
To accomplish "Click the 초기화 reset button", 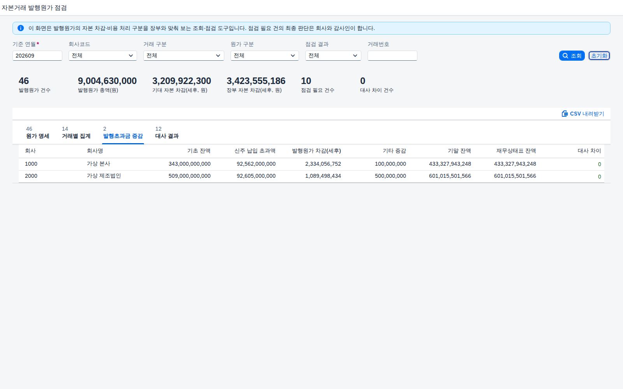I will [x=599, y=56].
